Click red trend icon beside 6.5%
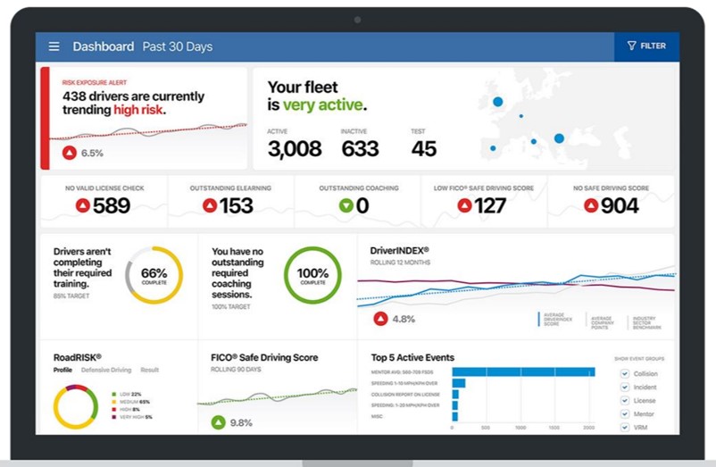The image size is (716, 467). click(69, 153)
